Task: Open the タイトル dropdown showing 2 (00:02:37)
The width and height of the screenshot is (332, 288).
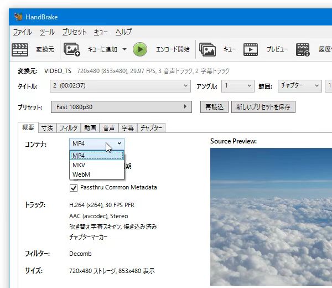Action: (120, 86)
